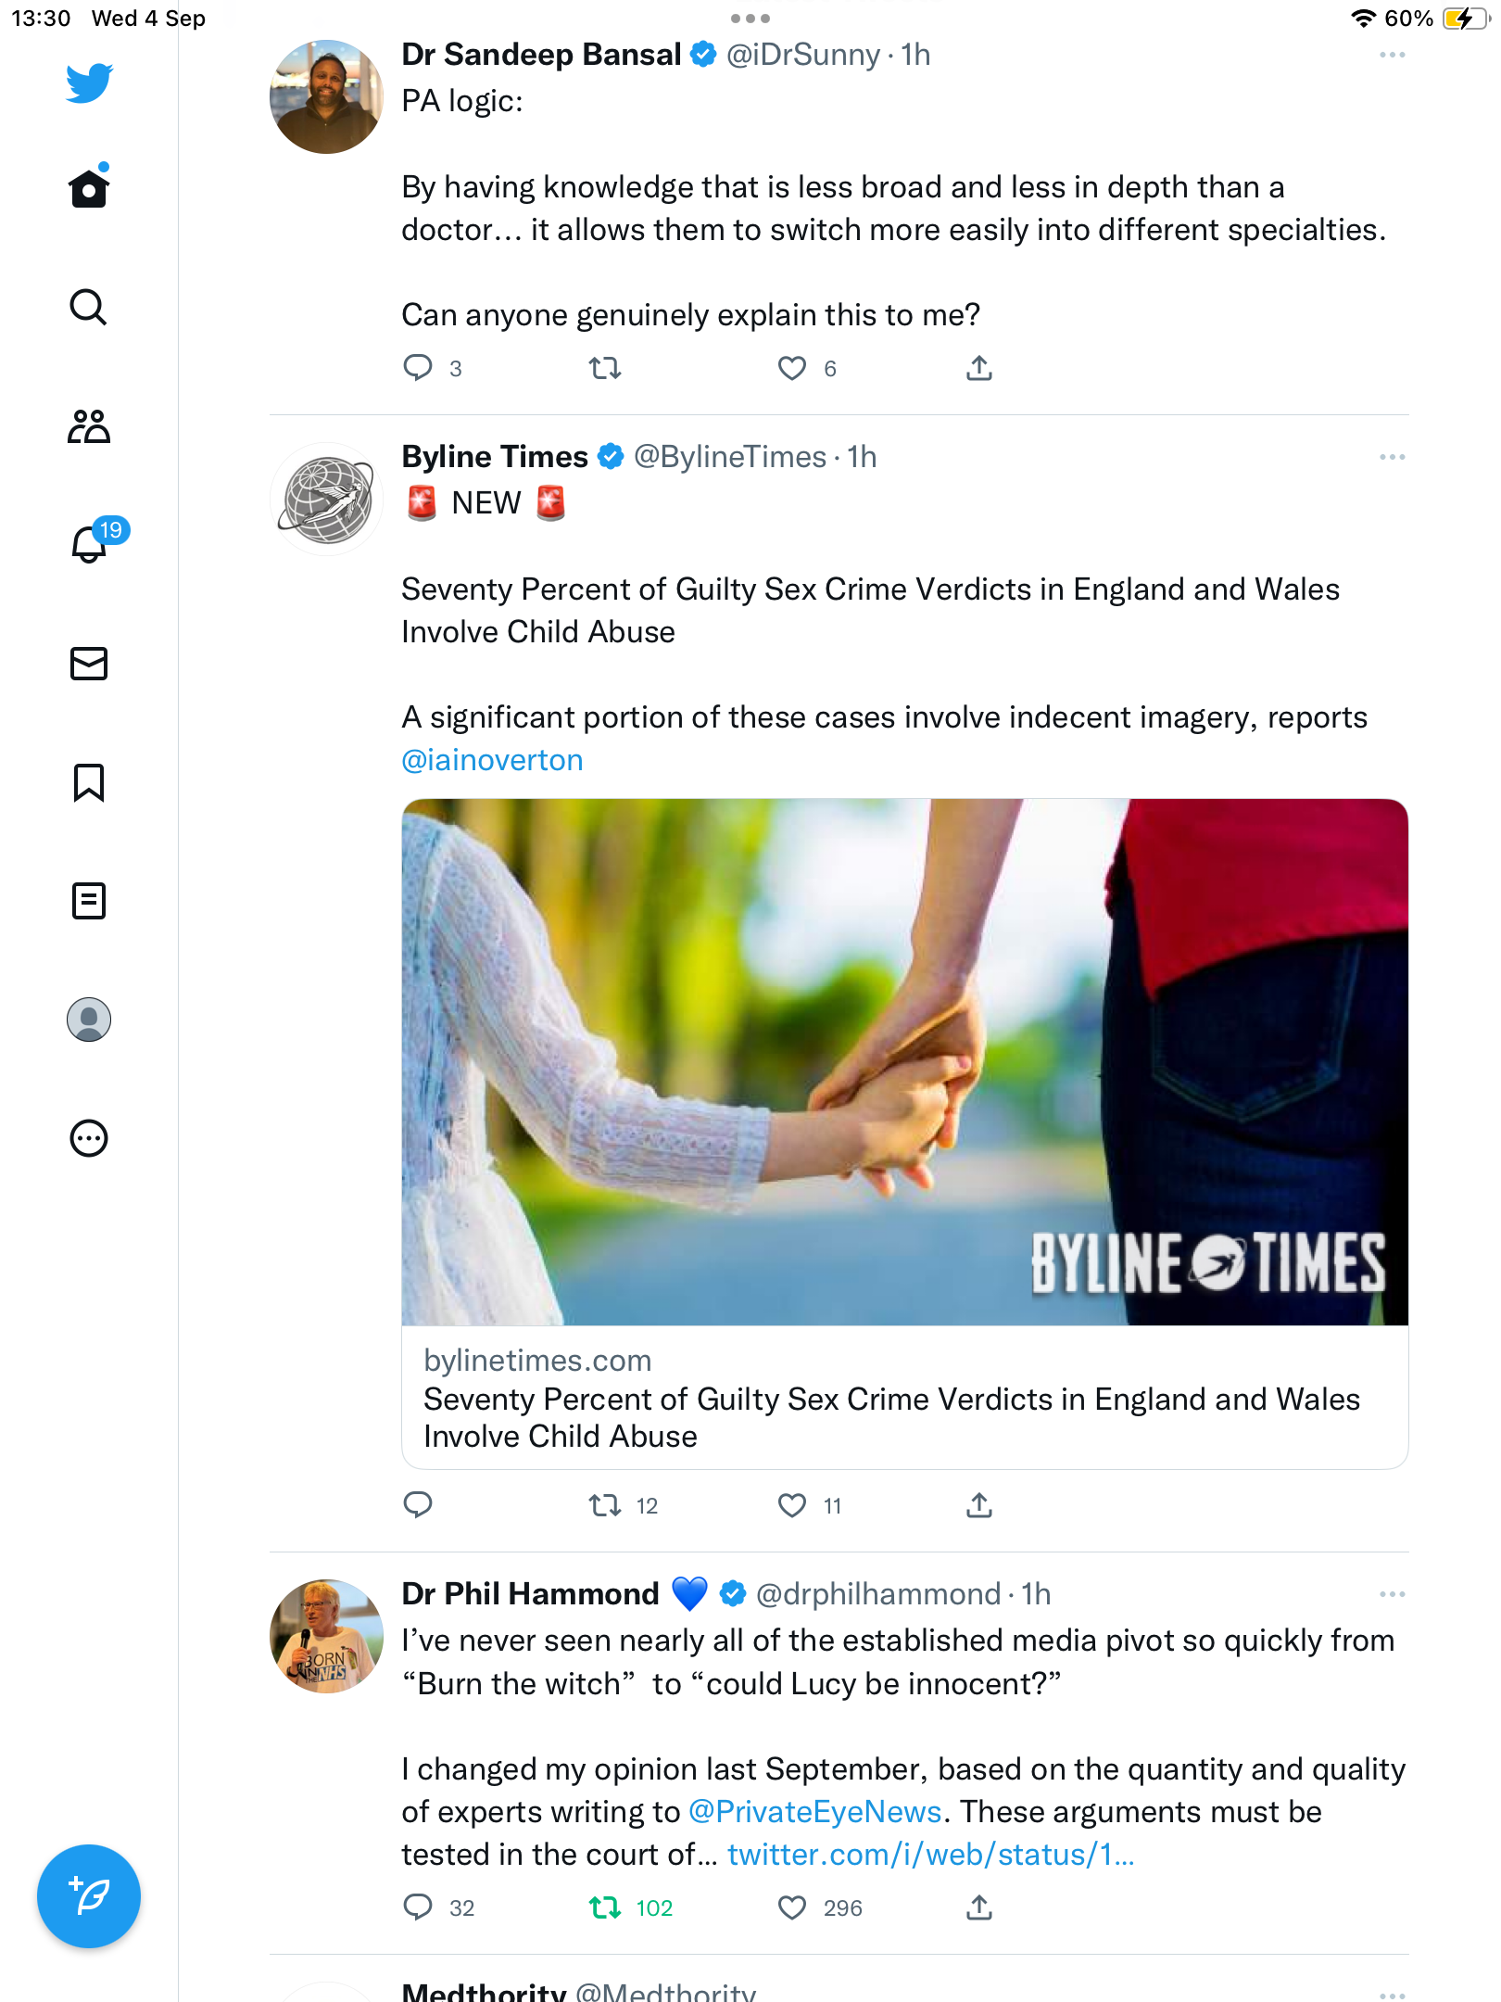The height and width of the screenshot is (2002, 1501).
Task: Open Profile avatar icon in sidebar
Action: 89,1020
